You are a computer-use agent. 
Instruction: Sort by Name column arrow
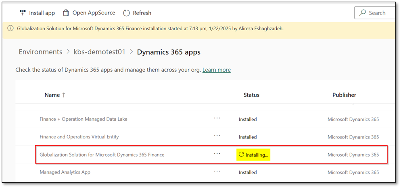click(x=63, y=95)
